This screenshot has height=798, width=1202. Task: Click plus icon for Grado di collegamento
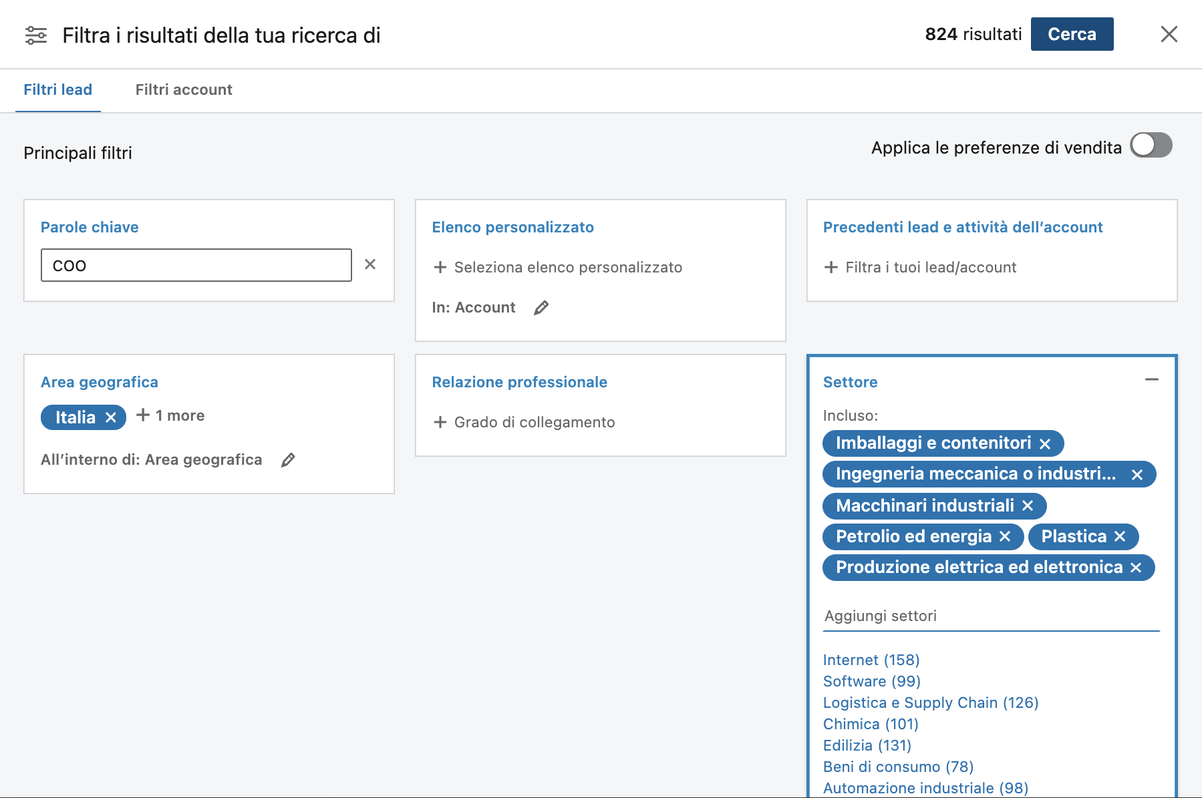point(440,422)
